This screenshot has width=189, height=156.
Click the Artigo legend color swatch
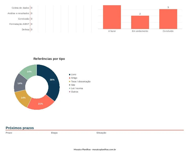(70, 78)
